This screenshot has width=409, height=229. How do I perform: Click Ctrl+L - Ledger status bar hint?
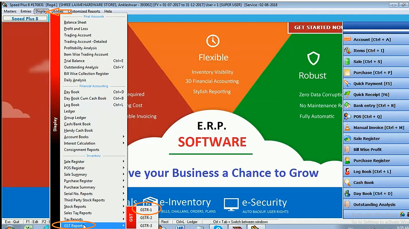click(x=187, y=221)
